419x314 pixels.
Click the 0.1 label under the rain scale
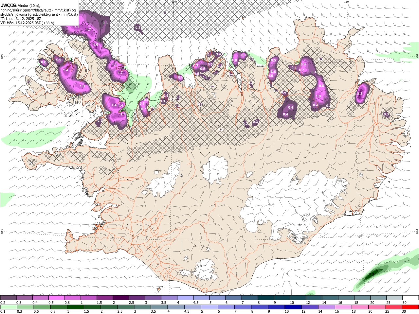3,312
